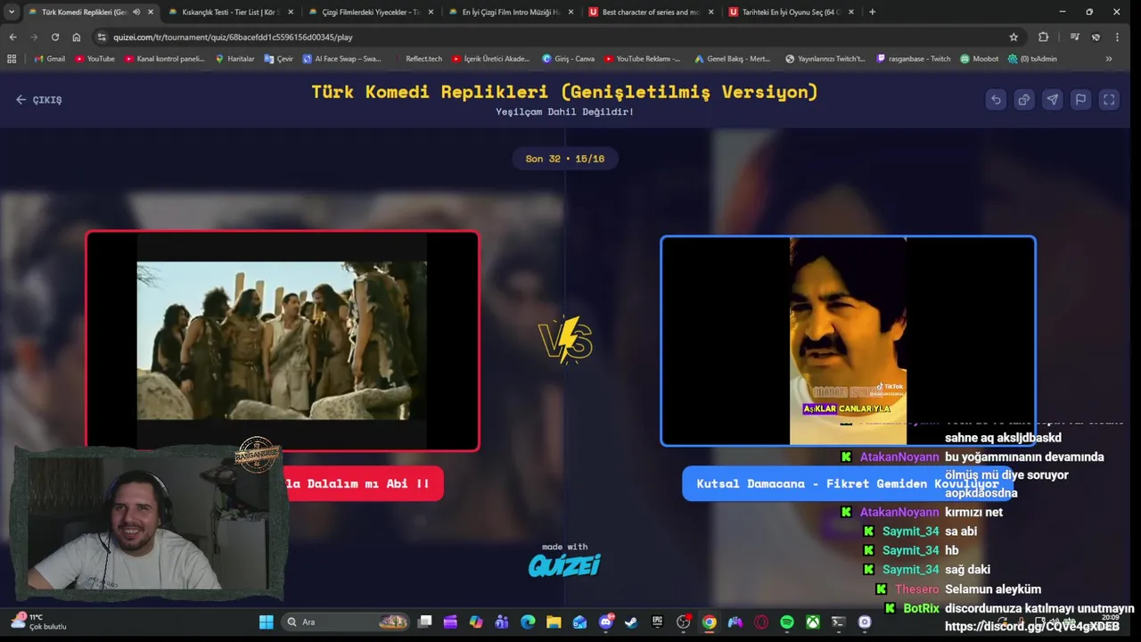The width and height of the screenshot is (1141, 642).
Task: Open a new browser tab
Action: [872, 12]
